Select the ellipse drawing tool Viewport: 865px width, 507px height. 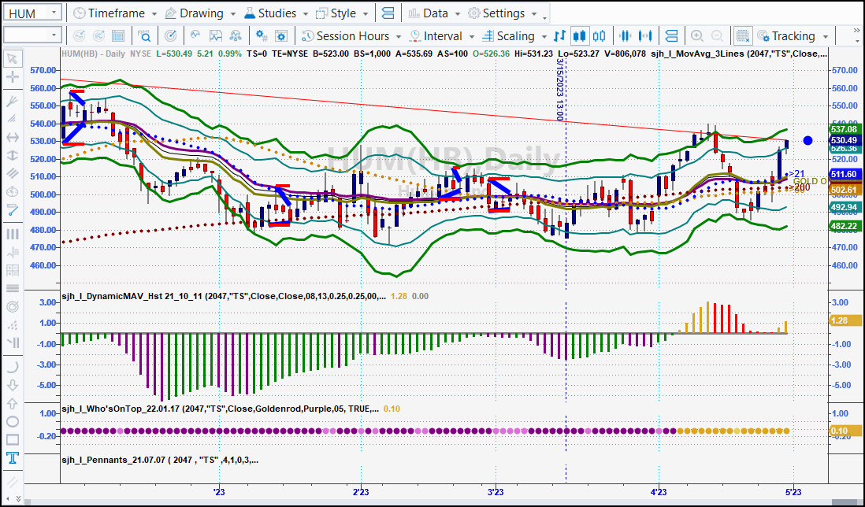pyautogui.click(x=12, y=422)
